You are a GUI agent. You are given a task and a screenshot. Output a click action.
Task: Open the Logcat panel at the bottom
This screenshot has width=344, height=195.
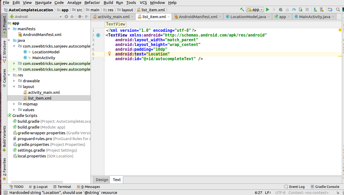click(38, 187)
